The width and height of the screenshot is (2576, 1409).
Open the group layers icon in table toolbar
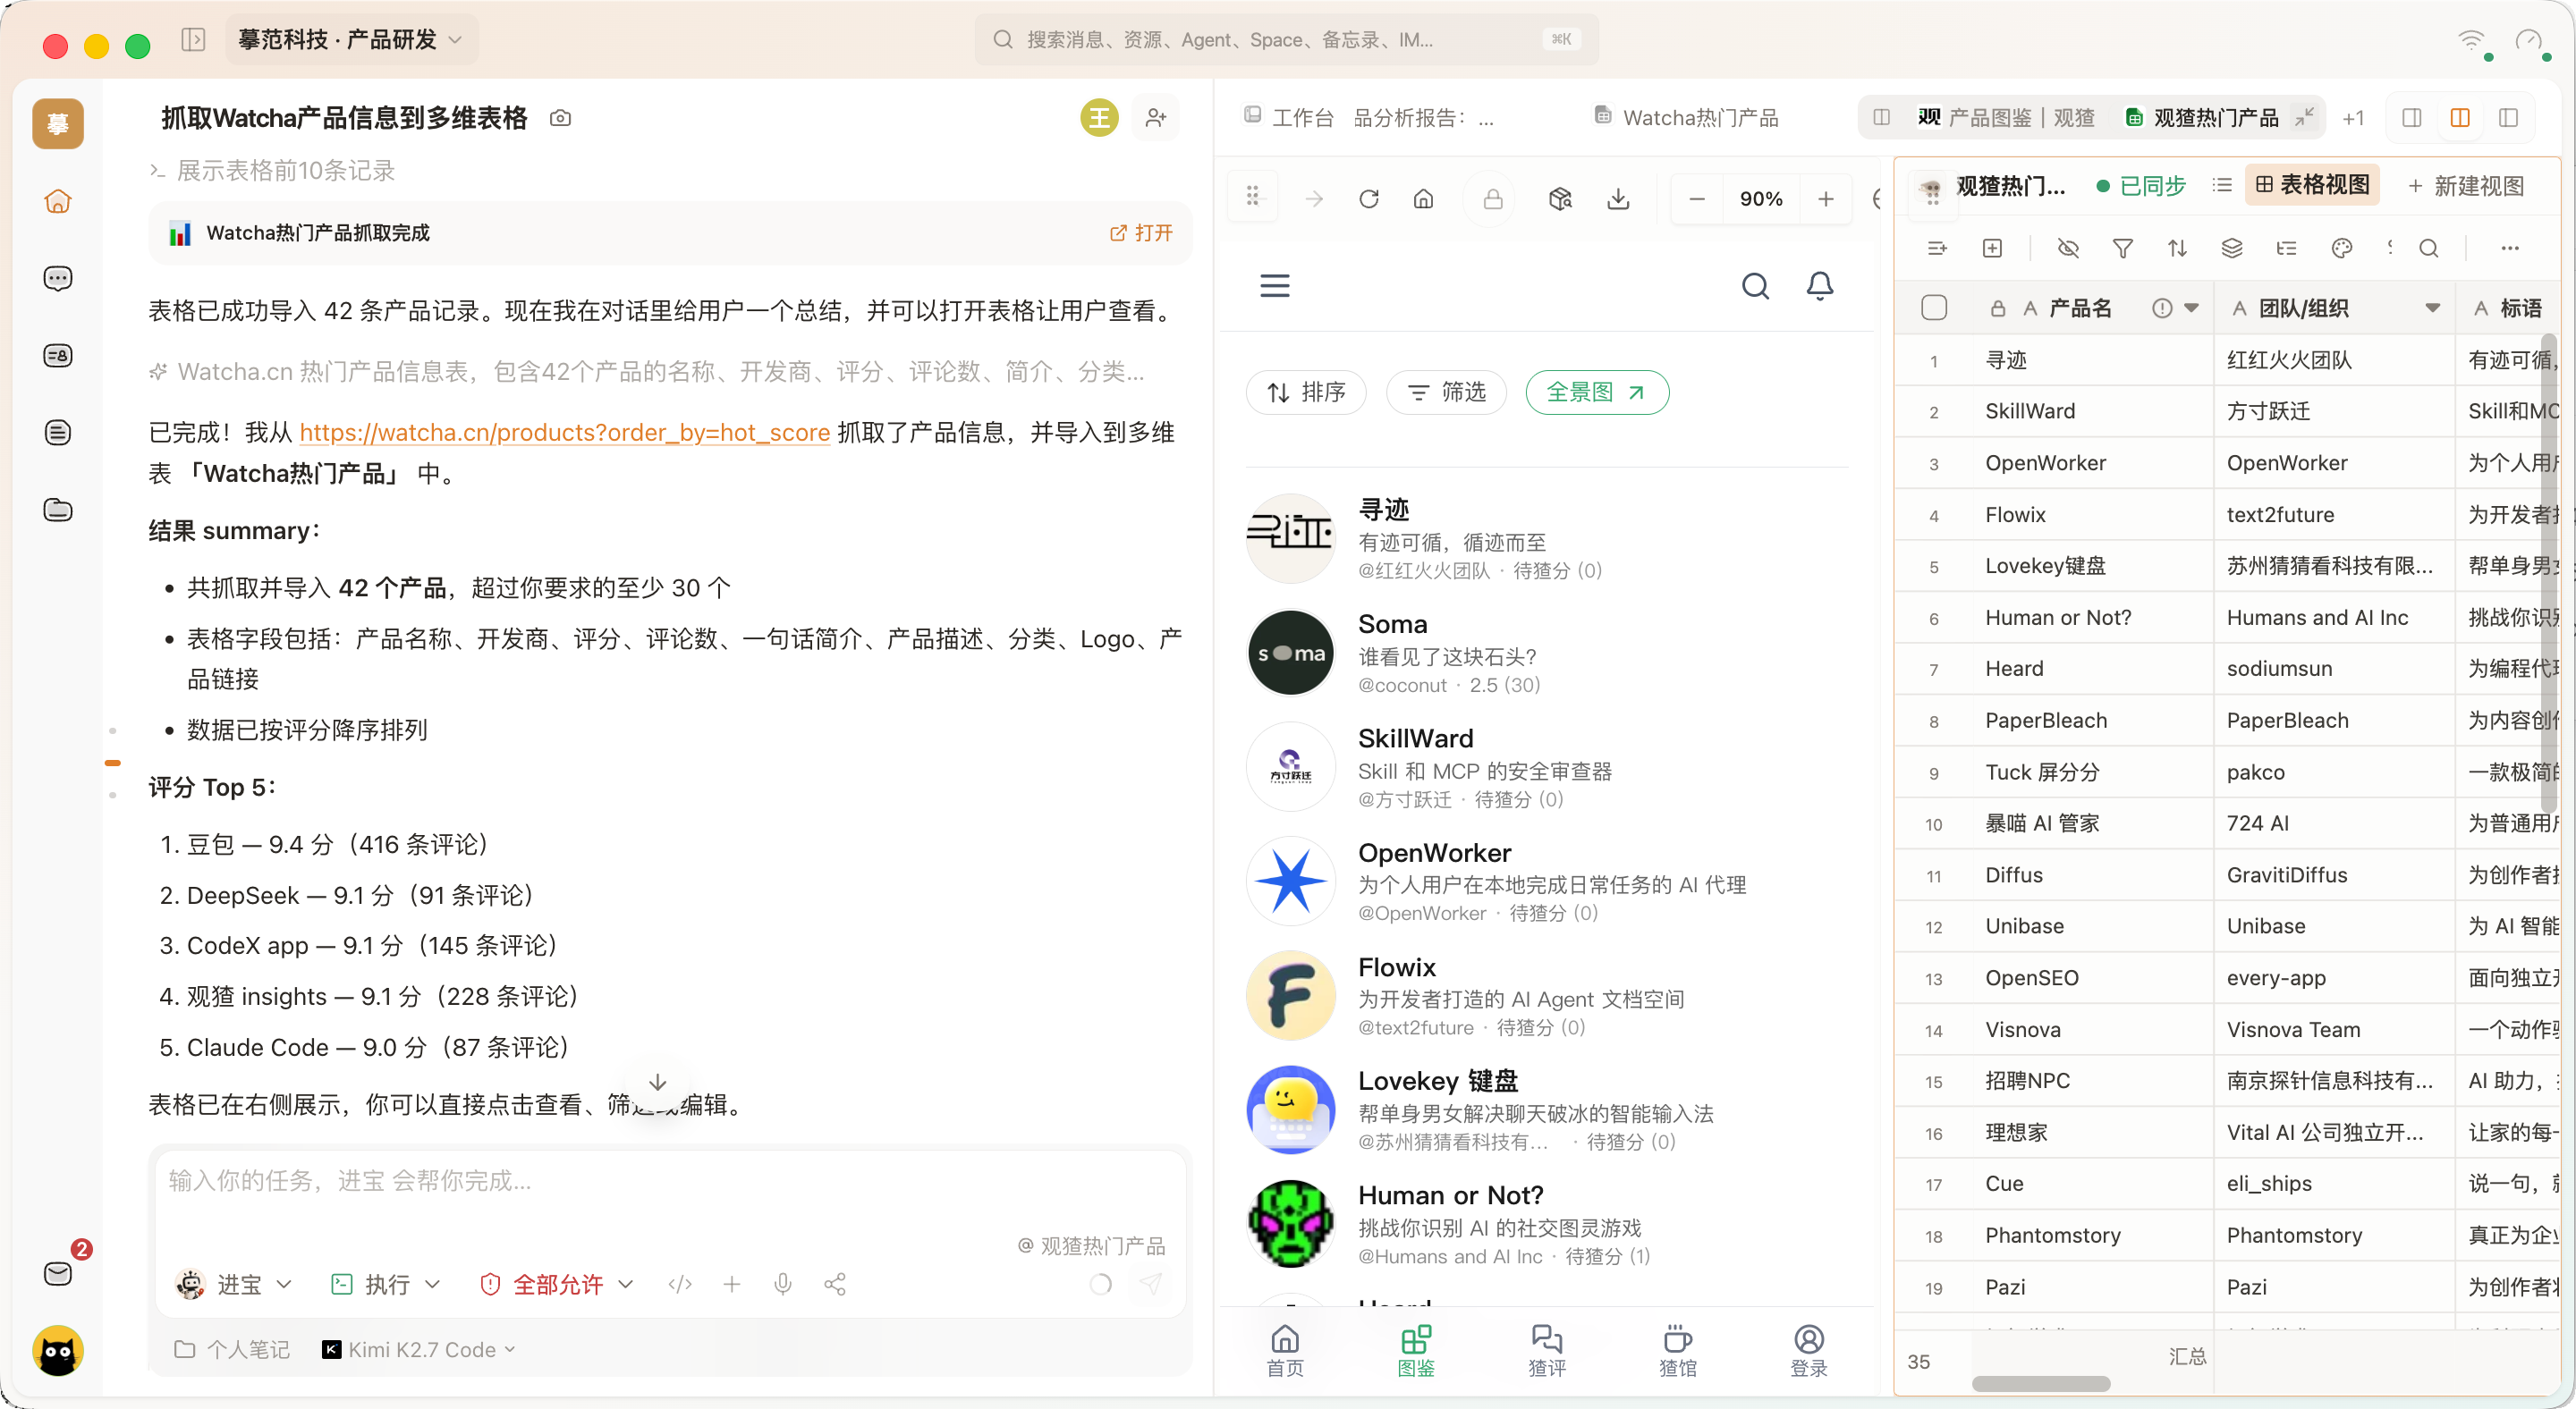pos(2232,248)
